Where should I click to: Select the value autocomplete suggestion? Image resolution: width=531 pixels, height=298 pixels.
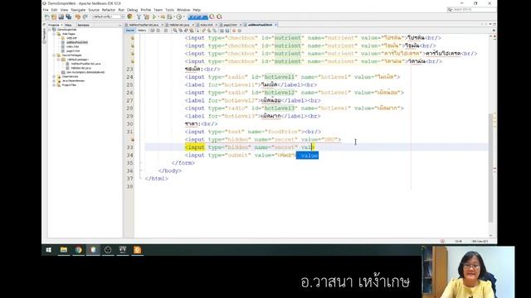[307, 156]
